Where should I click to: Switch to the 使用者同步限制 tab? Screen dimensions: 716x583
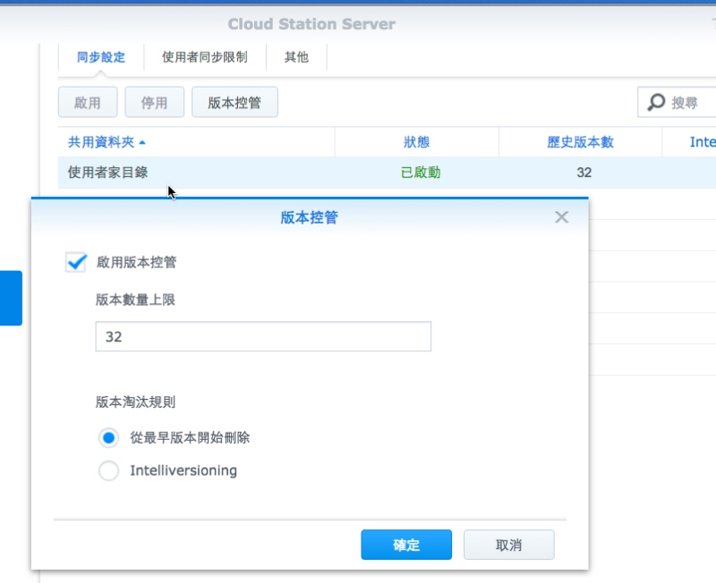pos(205,57)
